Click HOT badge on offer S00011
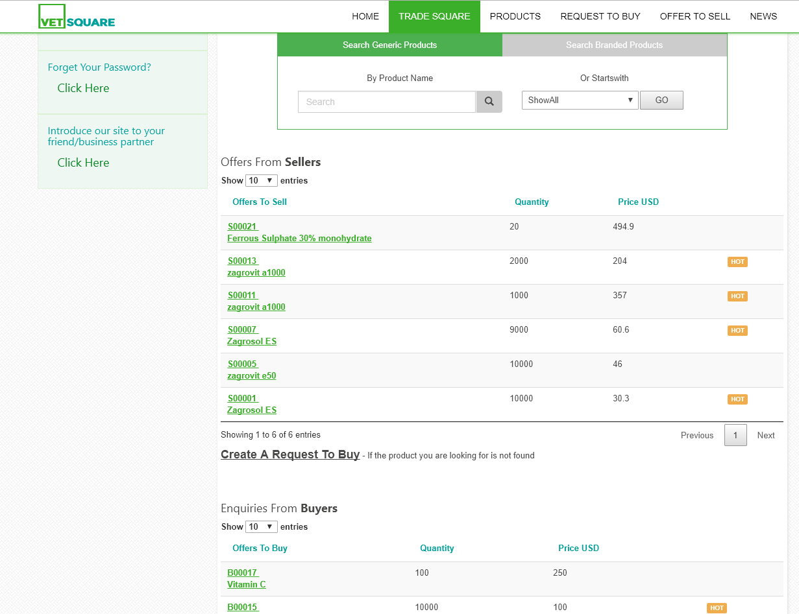The height and width of the screenshot is (614, 799). [x=737, y=296]
